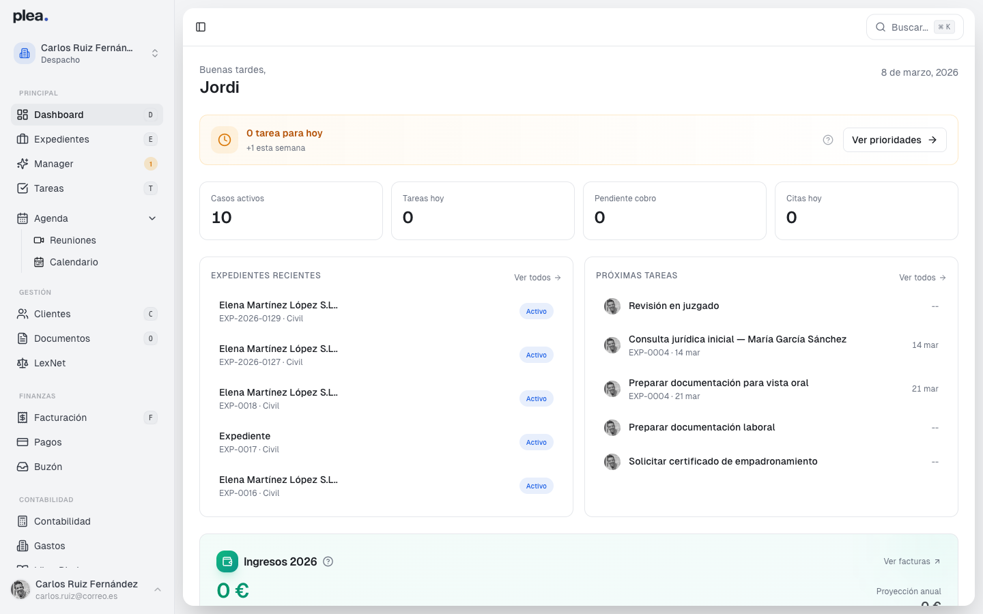Open the Despacho workspace switcher
Viewport: 983px width, 614px height.
pyautogui.click(x=87, y=53)
